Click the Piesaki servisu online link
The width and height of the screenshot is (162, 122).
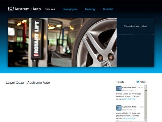click(135, 26)
